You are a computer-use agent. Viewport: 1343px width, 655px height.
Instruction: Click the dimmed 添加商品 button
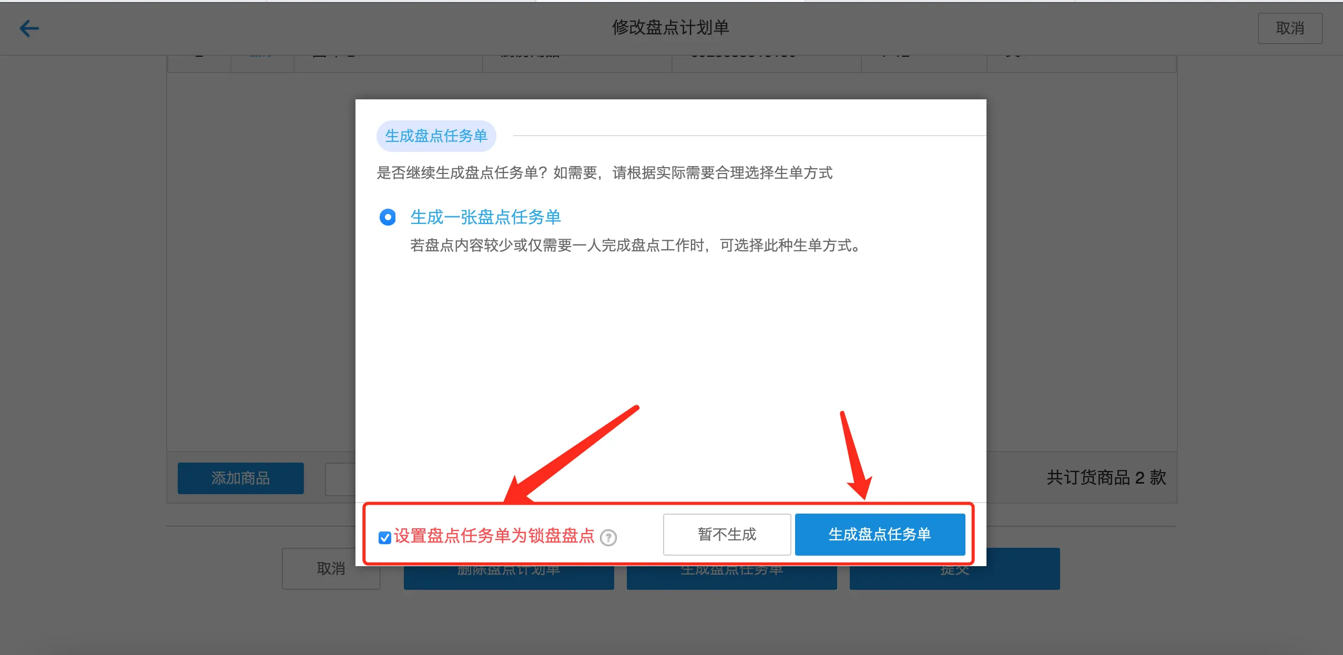(240, 478)
